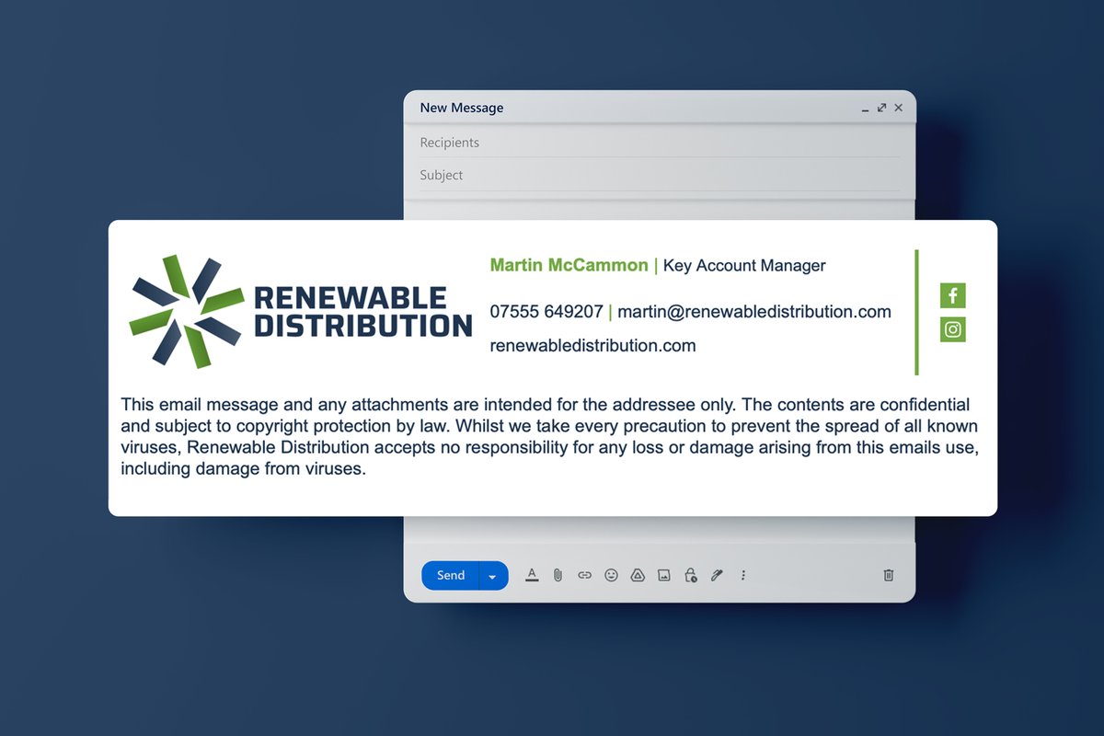1104x736 pixels.
Task: Click the Key Account Manager title
Action: coord(744,266)
